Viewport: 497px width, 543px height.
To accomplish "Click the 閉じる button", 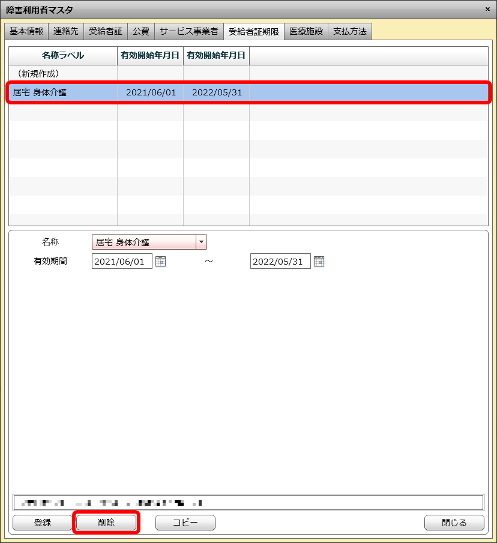I will coord(454,523).
